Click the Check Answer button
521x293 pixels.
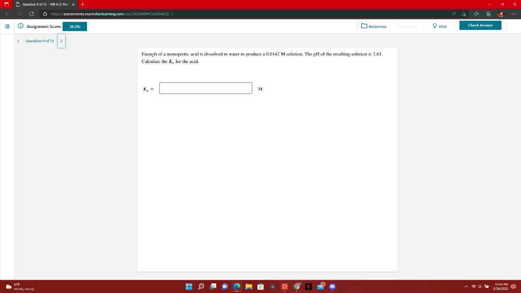click(480, 24)
